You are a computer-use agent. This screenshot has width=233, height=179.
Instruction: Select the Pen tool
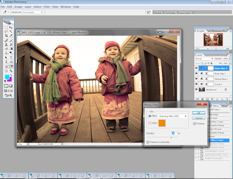tap(6, 62)
